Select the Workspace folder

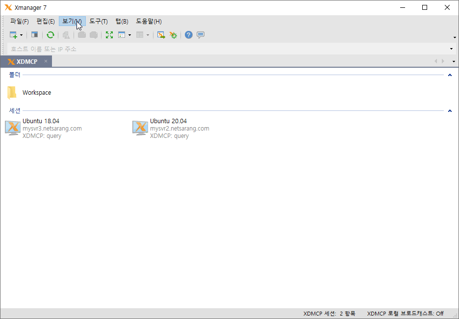coord(29,93)
